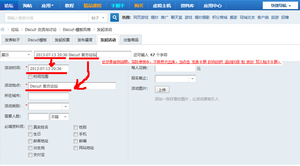The height and width of the screenshot is (166, 300).
Task: Select the 网站地址 checkbox
Action: [x=75, y=148]
